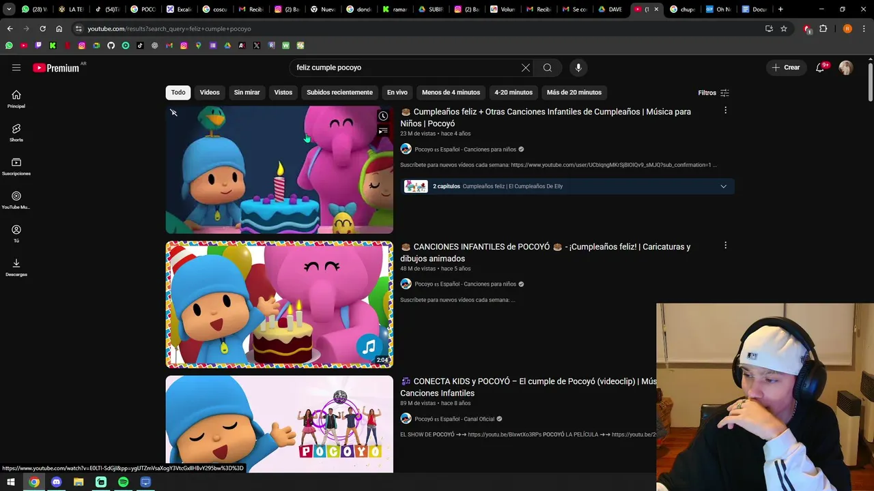The image size is (874, 491).
Task: Click install app icon in address bar
Action: 769,29
